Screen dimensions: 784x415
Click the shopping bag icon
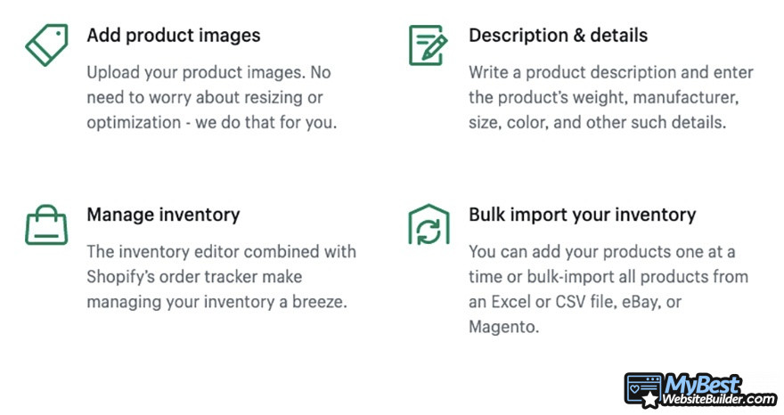tap(46, 224)
